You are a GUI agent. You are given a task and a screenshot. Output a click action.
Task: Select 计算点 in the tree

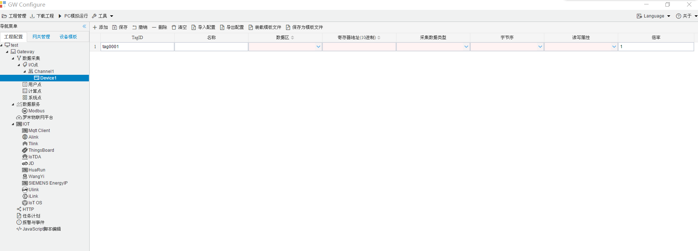(x=35, y=91)
